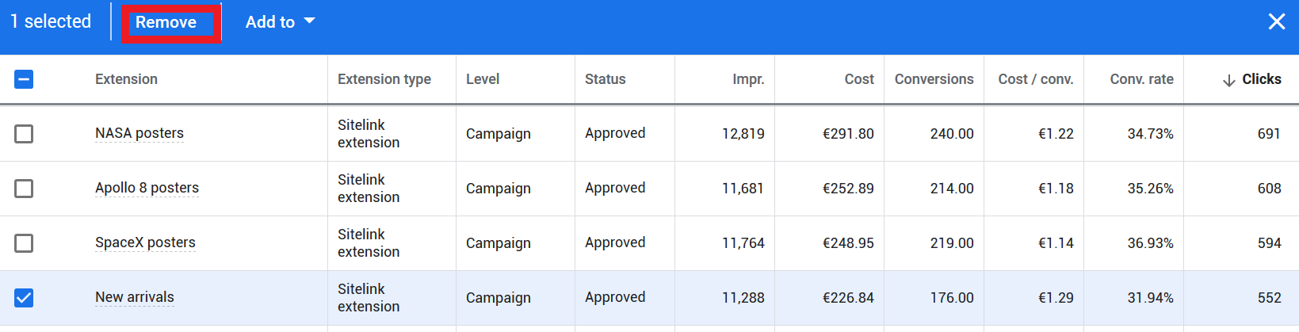Open the Apollo 8 posters extension link

click(x=147, y=188)
